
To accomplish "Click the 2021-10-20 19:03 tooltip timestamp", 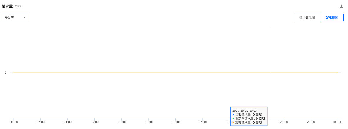I will (244, 111).
